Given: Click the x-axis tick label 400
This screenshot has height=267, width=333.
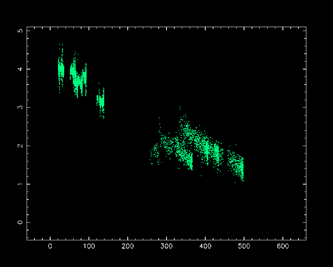Looking at the screenshot, I should [205, 246].
